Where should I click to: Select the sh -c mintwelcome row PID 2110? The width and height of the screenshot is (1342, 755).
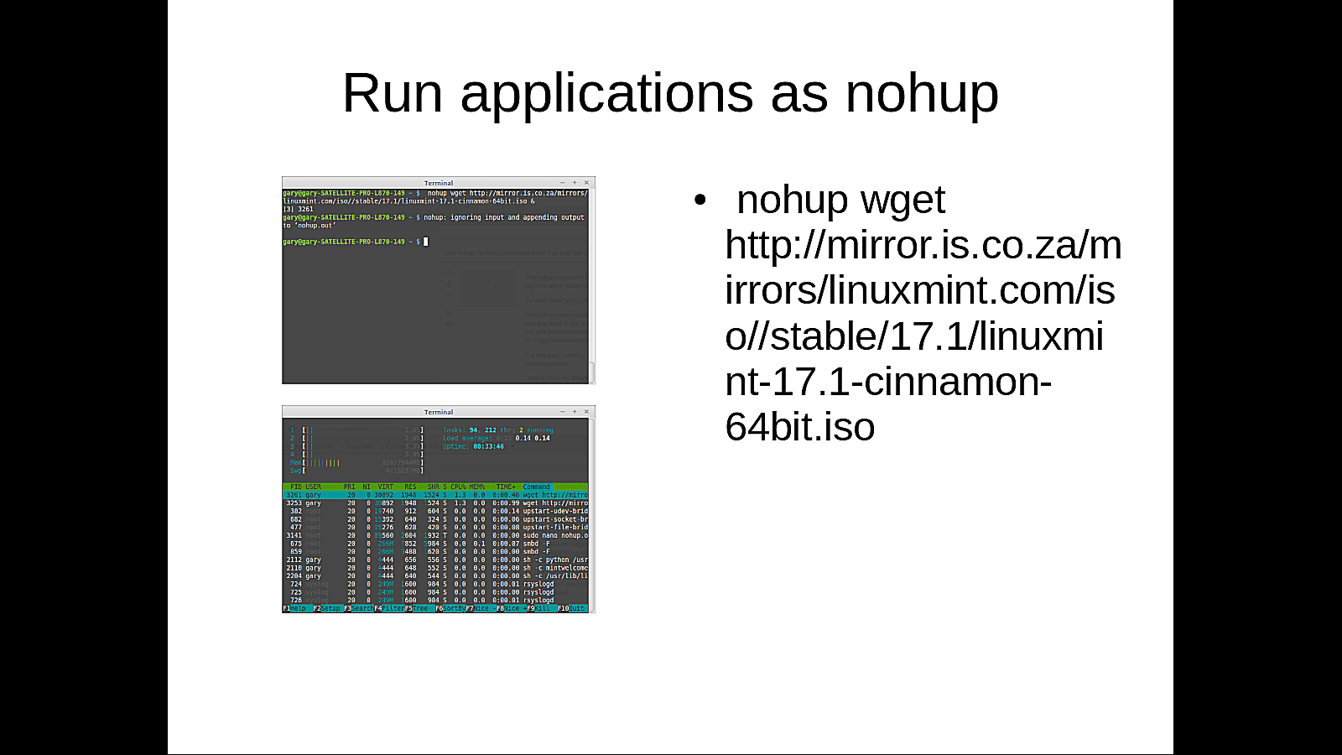tap(435, 568)
